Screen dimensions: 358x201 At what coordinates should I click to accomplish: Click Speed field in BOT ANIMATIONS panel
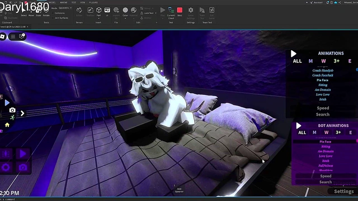(326, 176)
